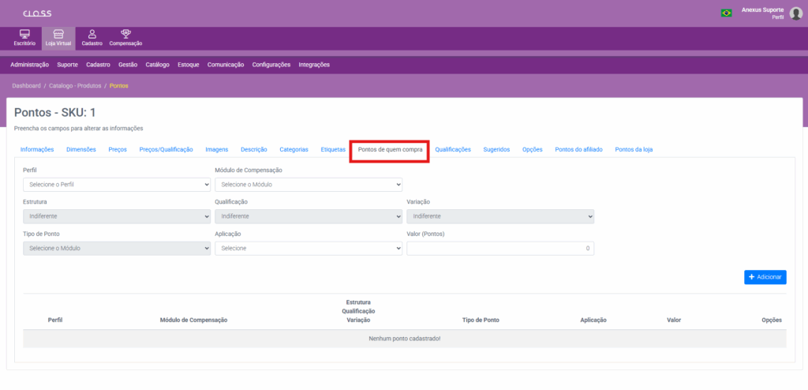Image resolution: width=808 pixels, height=390 pixels.
Task: Open the Pontos do afiliado tab
Action: coord(578,149)
